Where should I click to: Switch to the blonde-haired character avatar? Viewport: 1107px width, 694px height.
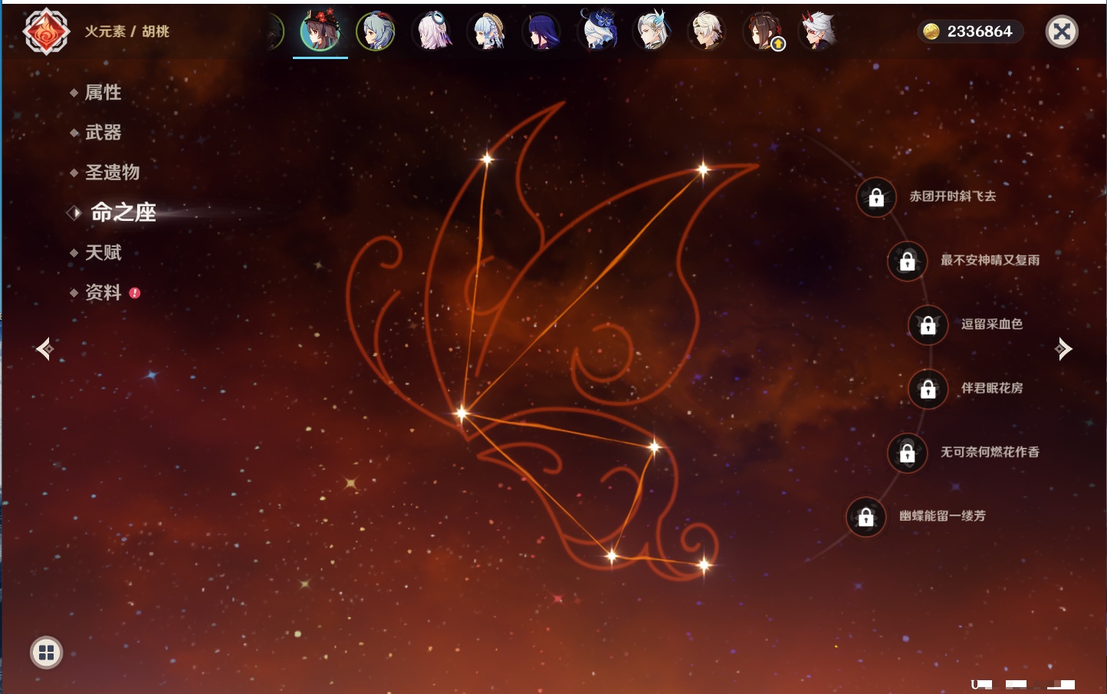click(x=706, y=31)
